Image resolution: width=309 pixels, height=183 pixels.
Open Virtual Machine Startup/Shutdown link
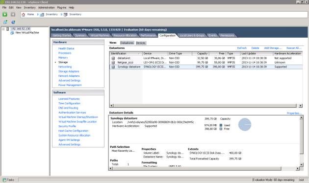[x=78, y=117]
